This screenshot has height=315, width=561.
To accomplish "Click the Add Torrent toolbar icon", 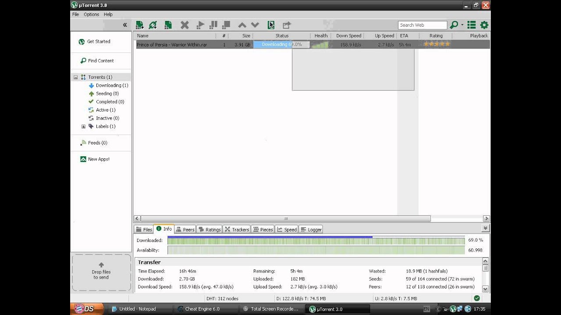I will coord(139,25).
